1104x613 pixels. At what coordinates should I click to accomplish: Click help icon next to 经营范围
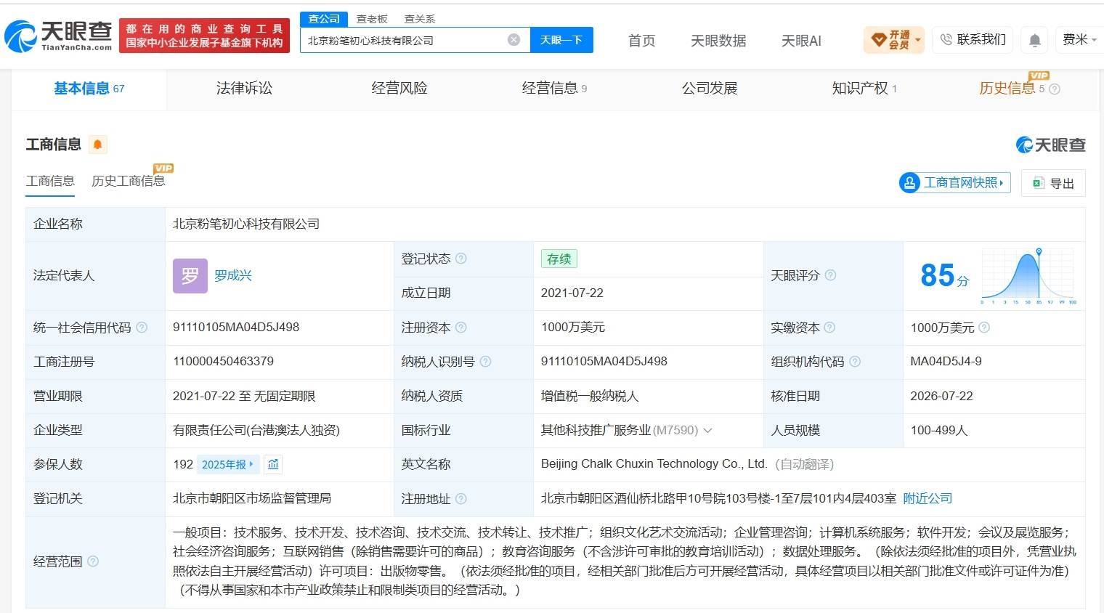click(x=93, y=561)
